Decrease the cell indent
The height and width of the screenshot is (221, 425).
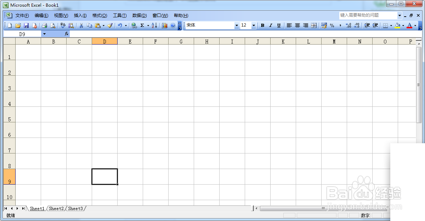(x=367, y=25)
